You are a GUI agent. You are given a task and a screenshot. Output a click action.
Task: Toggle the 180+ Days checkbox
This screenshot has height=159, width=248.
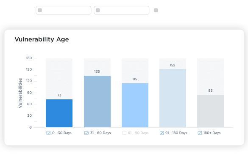[200, 133]
